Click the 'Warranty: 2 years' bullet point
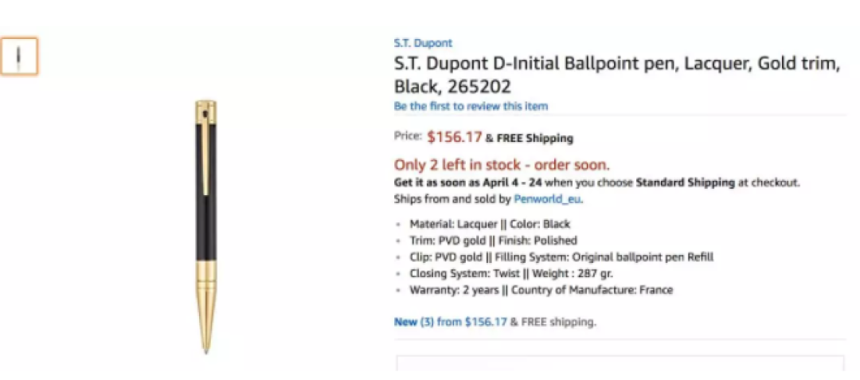The width and height of the screenshot is (860, 380). [541, 289]
